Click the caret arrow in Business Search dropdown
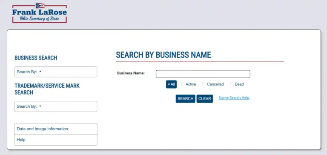Screen dimensions: 327x155 40,72
